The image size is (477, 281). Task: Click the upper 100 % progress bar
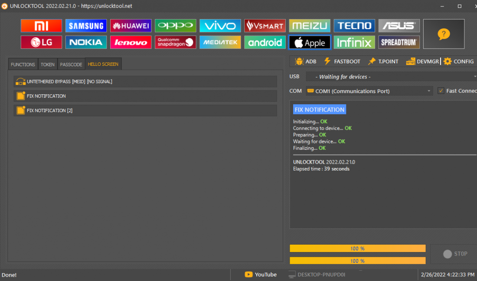[357, 249]
